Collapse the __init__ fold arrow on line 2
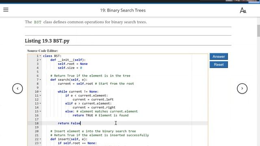Image resolution: width=260 pixels, height=146 pixels. pos(40,60)
